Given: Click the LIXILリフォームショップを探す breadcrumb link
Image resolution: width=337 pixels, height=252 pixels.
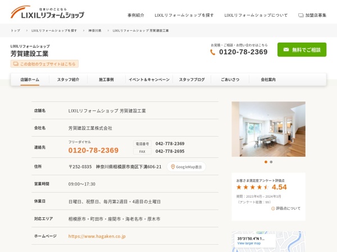Looking at the screenshot, I should [54, 30].
